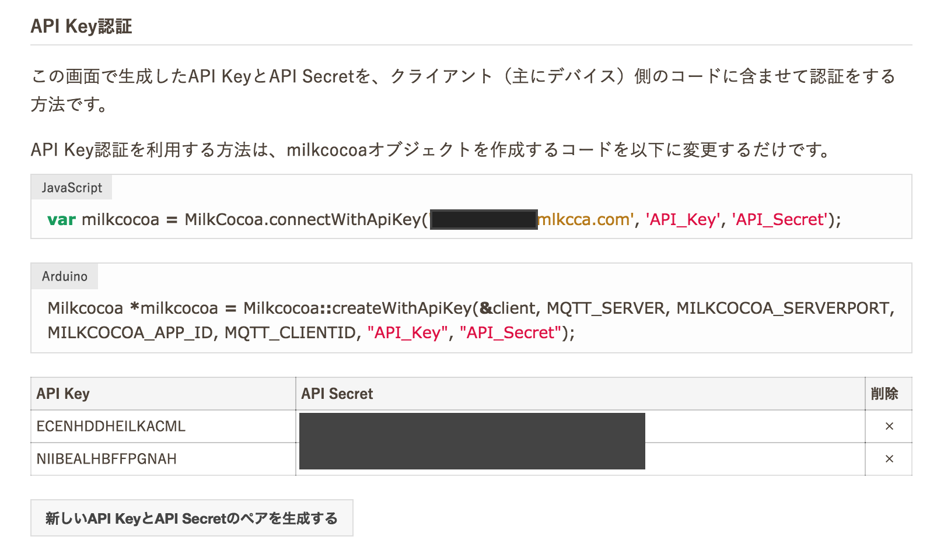Select the ECENHDDHEILKACML API key text

tap(111, 426)
